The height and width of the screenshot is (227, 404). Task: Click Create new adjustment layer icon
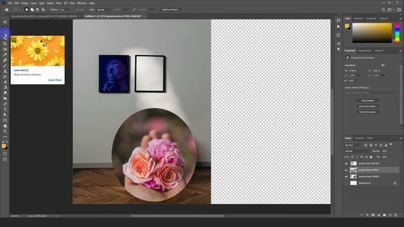click(x=379, y=215)
